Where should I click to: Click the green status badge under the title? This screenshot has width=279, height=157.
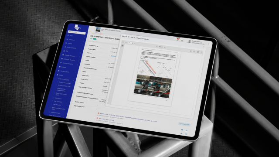pyautogui.click(x=95, y=39)
